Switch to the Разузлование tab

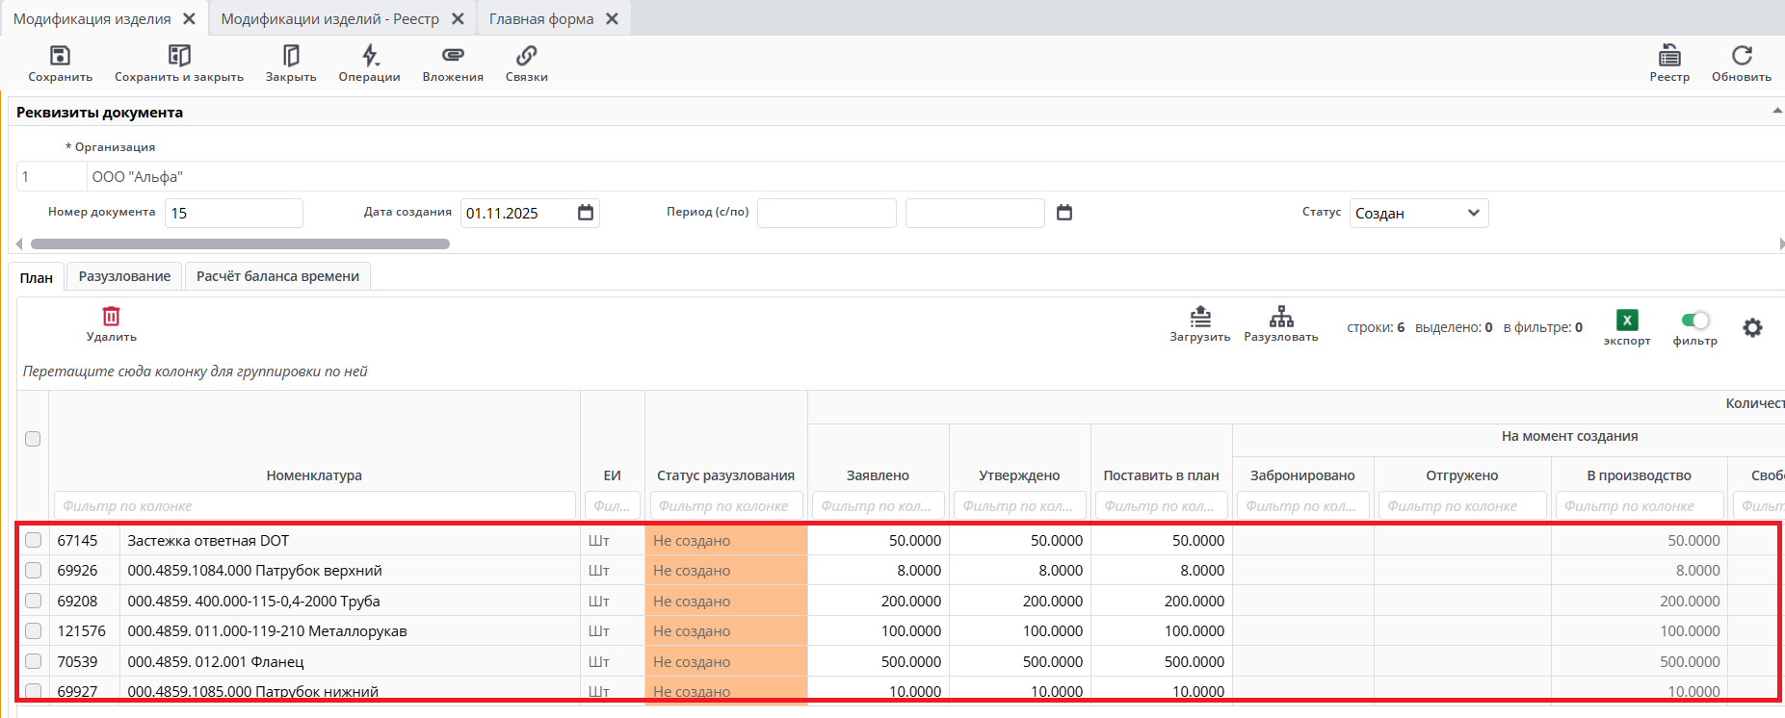click(124, 276)
